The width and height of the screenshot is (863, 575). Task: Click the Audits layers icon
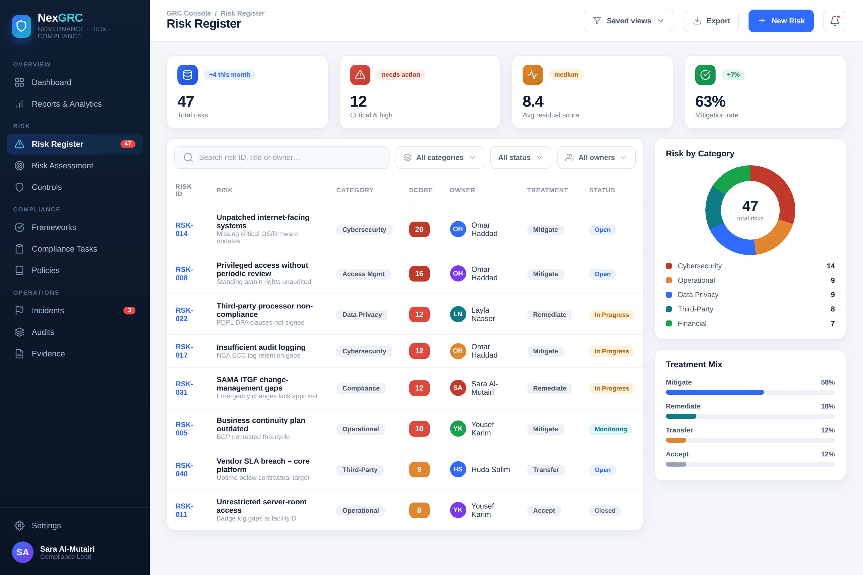pos(19,332)
